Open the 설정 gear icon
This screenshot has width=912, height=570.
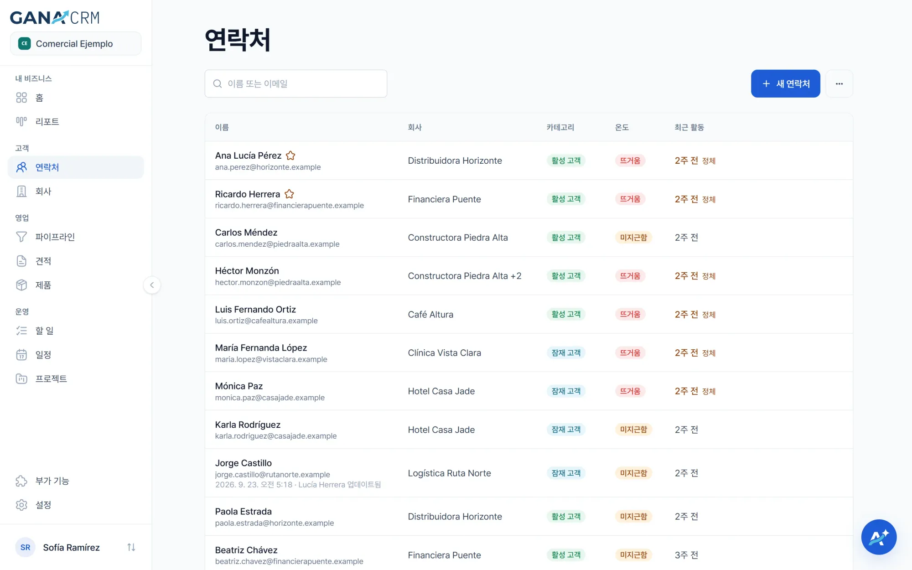pos(21,505)
